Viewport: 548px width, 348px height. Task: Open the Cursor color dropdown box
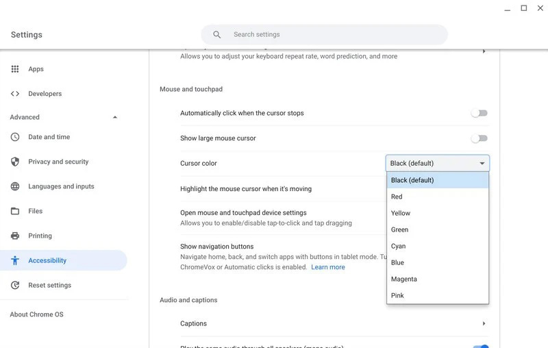click(438, 163)
